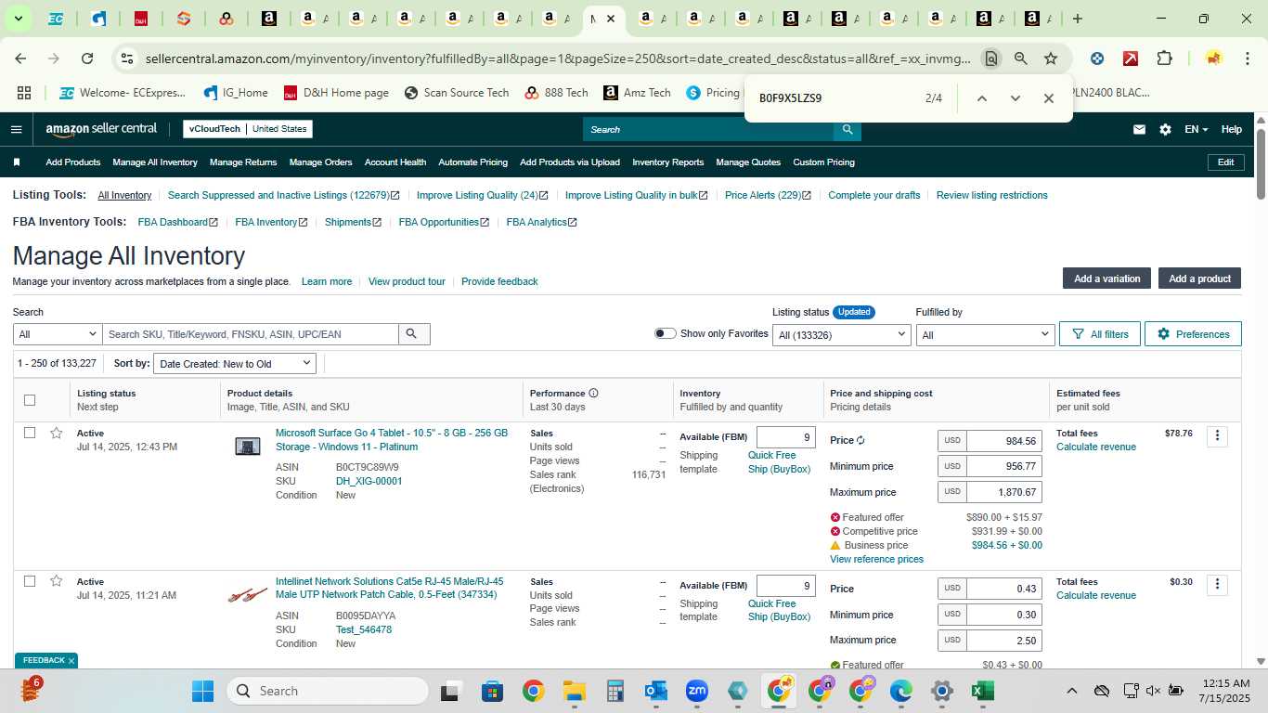Open Chrome zoom magnifier in the address bar
This screenshot has width=1268, height=713.
coord(1020,58)
